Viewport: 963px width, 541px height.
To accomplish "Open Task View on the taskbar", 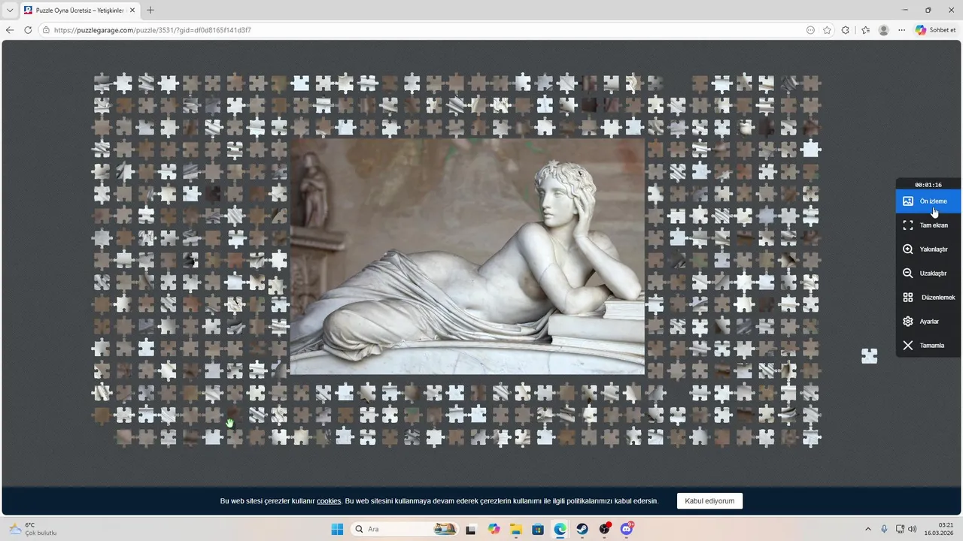I will [471, 529].
